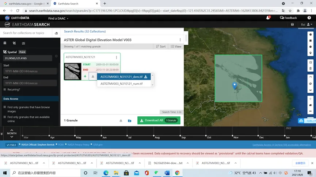Click granule single download icon
This screenshot has width=316, height=177.
tap(93, 76)
